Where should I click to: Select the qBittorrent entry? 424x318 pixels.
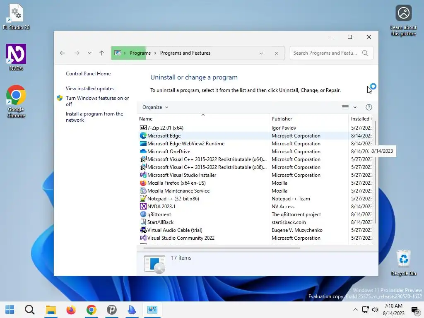[255, 214]
